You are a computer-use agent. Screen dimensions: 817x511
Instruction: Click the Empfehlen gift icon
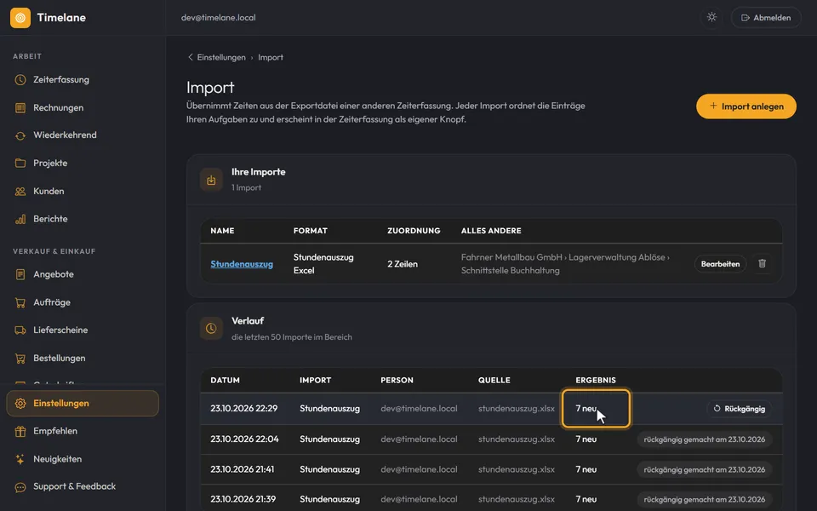point(20,431)
